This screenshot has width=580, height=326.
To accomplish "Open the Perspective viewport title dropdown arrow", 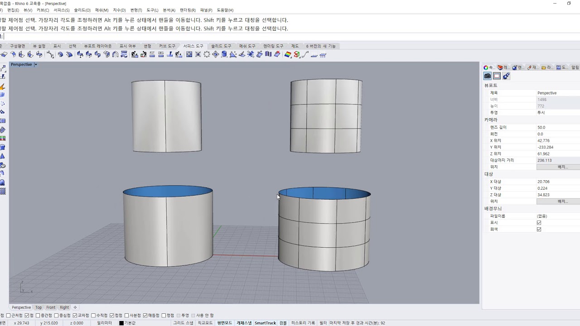I will pyautogui.click(x=35, y=65).
